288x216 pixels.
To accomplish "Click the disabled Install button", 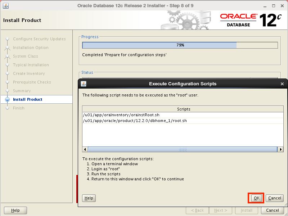I will (247, 210).
